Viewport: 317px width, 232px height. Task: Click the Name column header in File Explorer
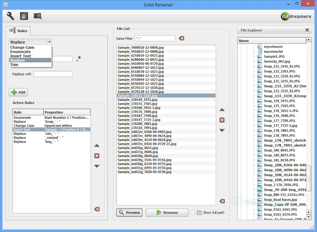tap(272, 41)
